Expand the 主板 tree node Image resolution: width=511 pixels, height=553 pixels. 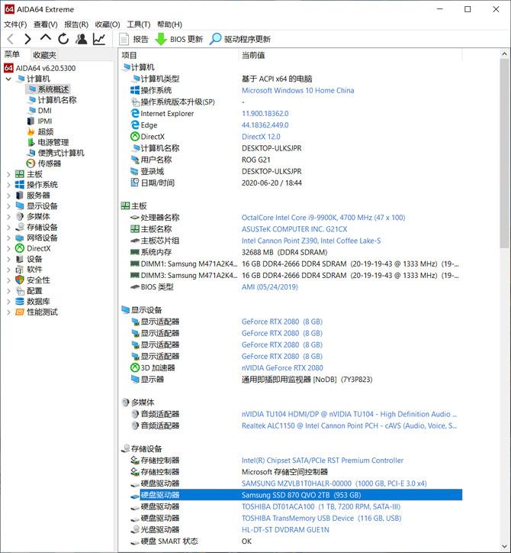point(9,174)
